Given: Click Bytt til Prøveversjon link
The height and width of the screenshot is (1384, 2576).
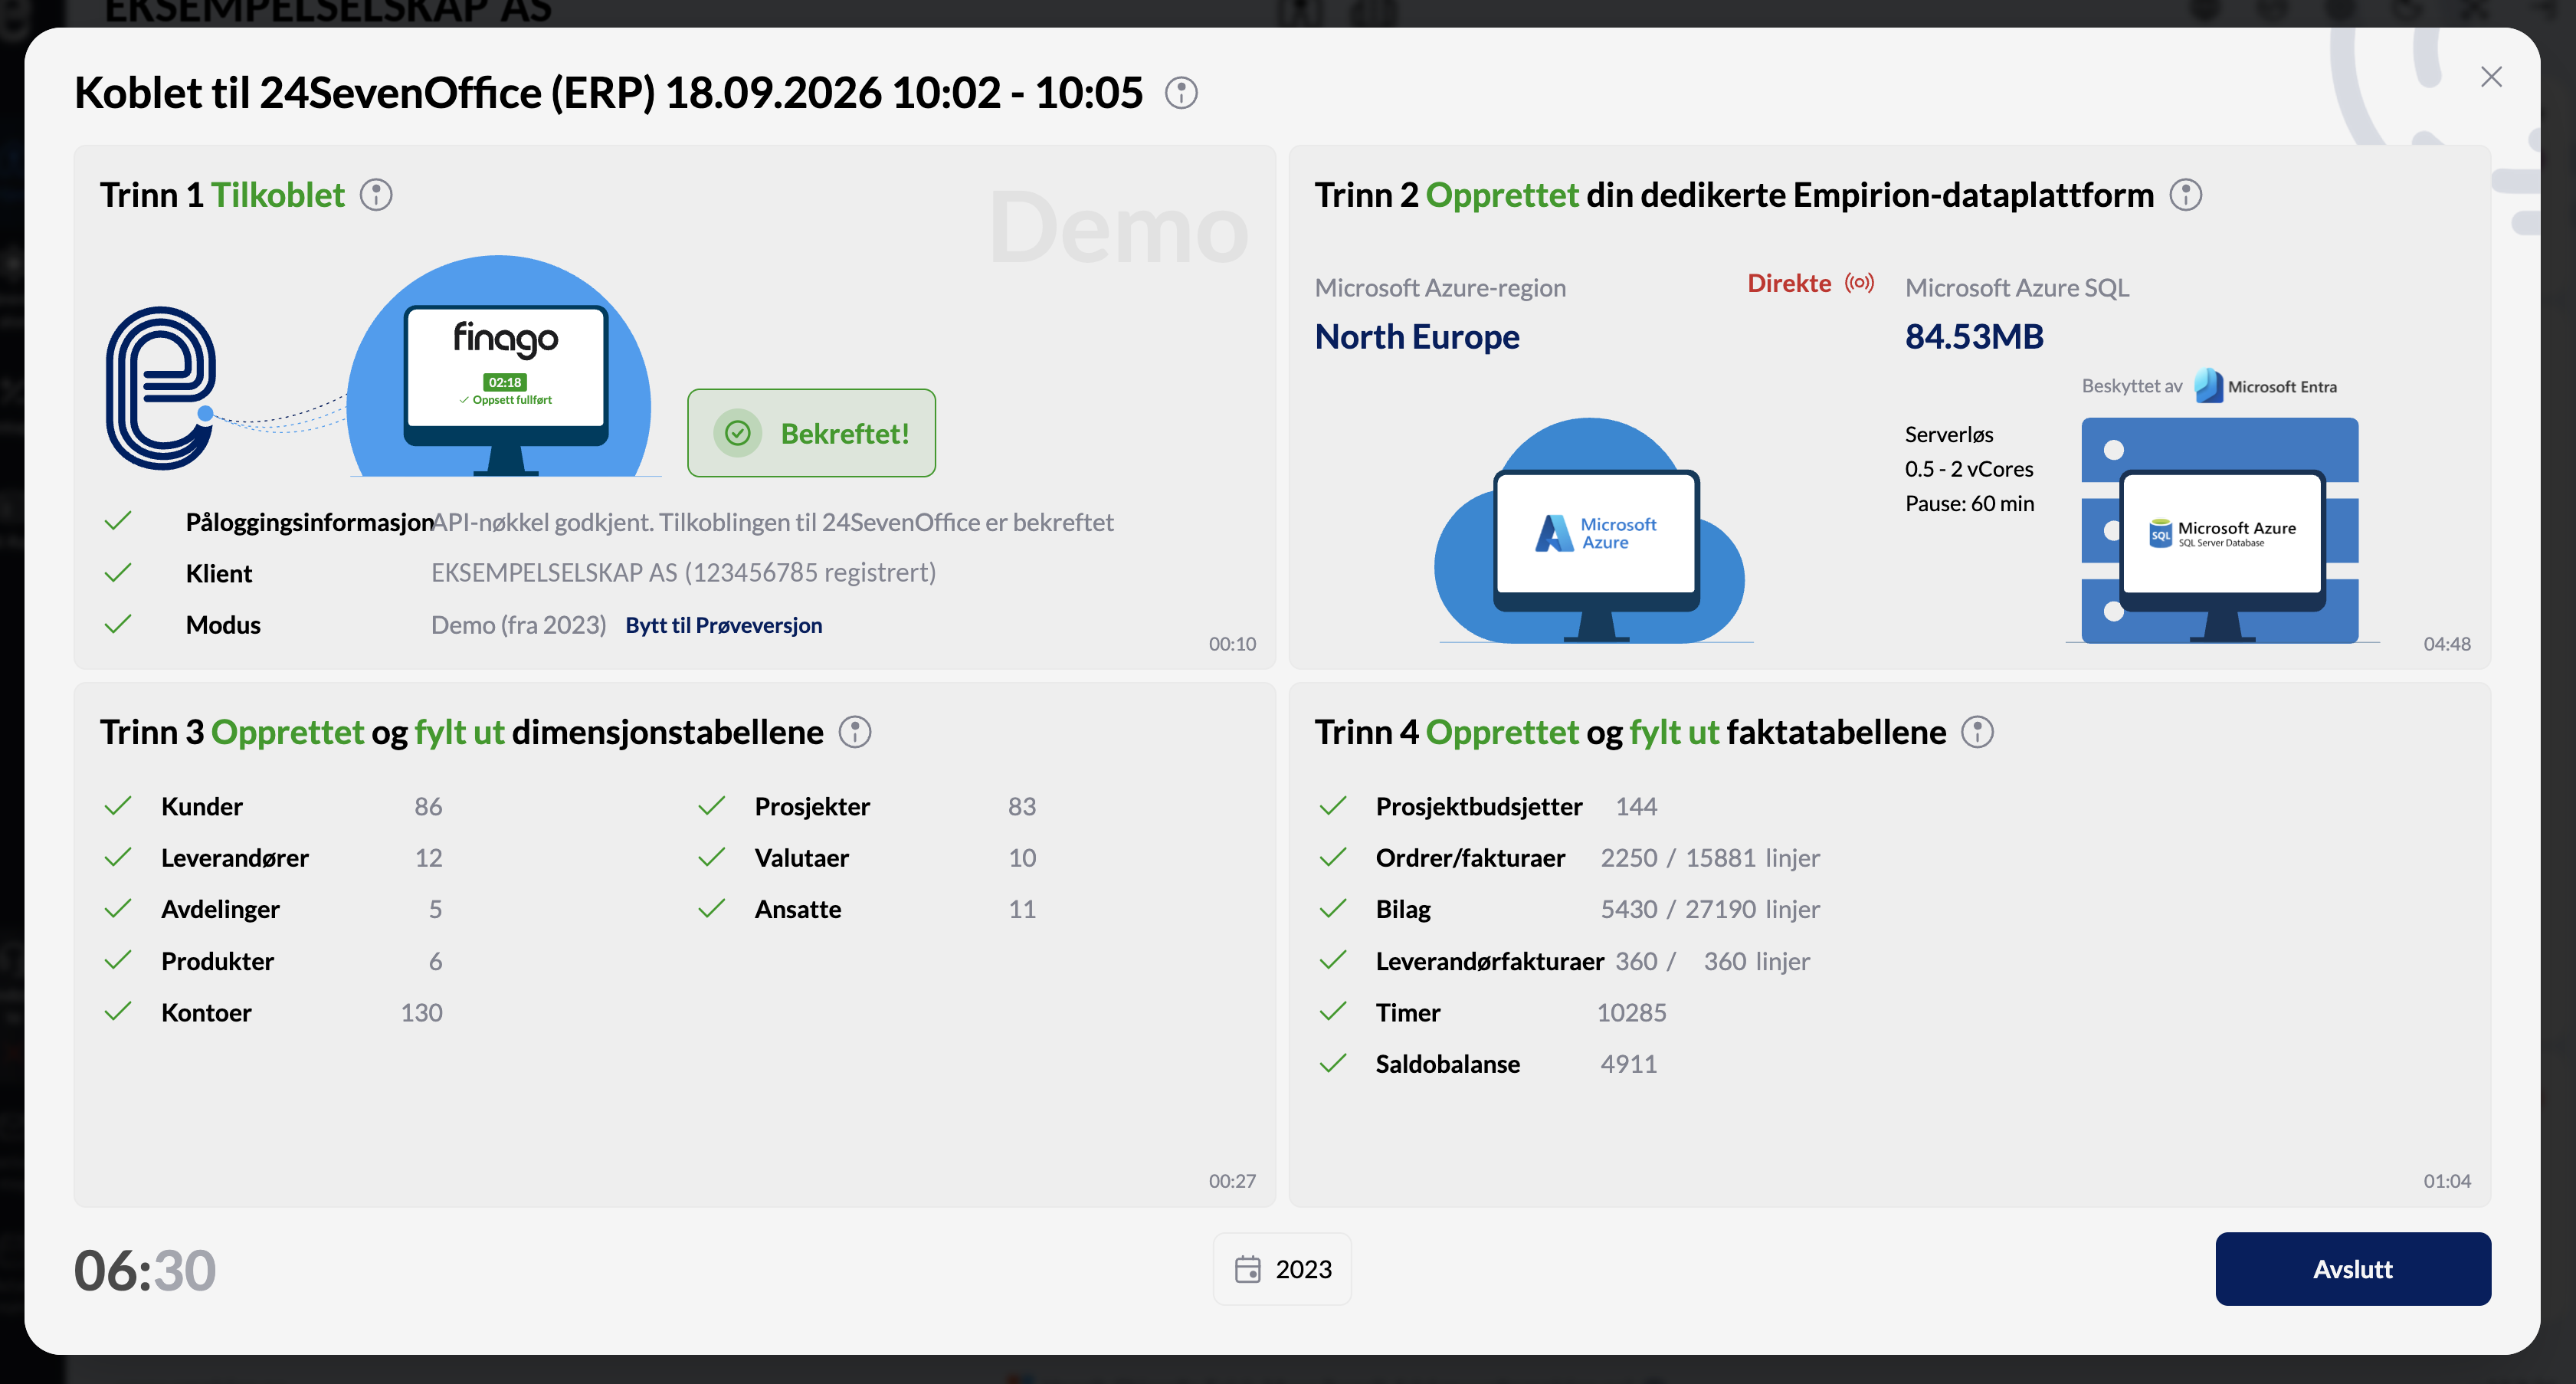Looking at the screenshot, I should tap(724, 625).
